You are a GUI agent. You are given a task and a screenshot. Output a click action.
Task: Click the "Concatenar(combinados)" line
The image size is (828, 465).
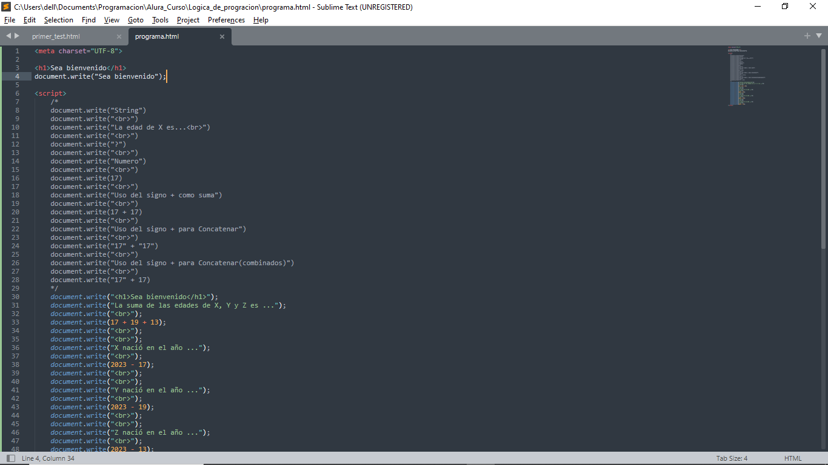(172, 263)
